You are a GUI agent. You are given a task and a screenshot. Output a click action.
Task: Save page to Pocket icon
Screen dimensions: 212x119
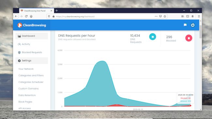160,16
